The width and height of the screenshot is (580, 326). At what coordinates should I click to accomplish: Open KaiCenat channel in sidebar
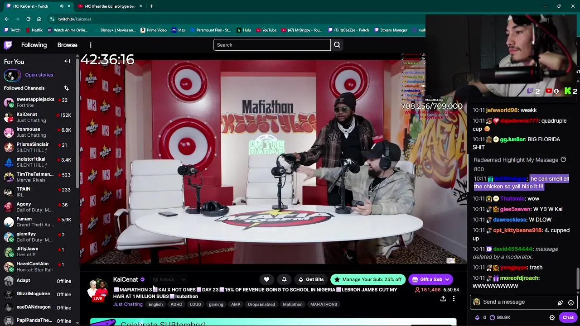38,117
